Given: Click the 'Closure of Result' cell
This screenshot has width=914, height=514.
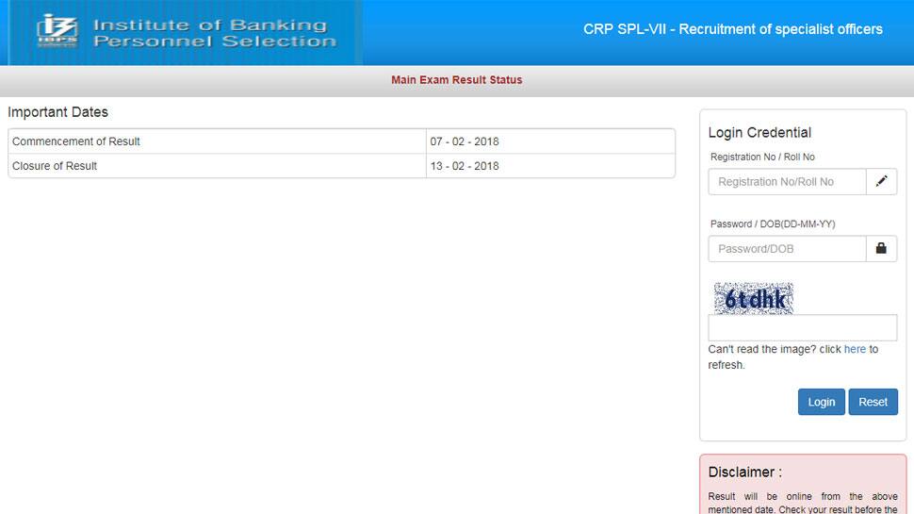Looking at the screenshot, I should point(217,166).
